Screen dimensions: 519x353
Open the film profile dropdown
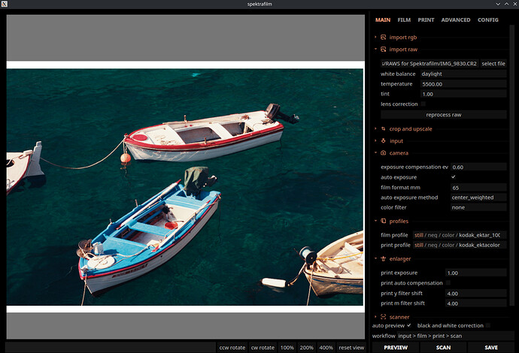point(460,235)
